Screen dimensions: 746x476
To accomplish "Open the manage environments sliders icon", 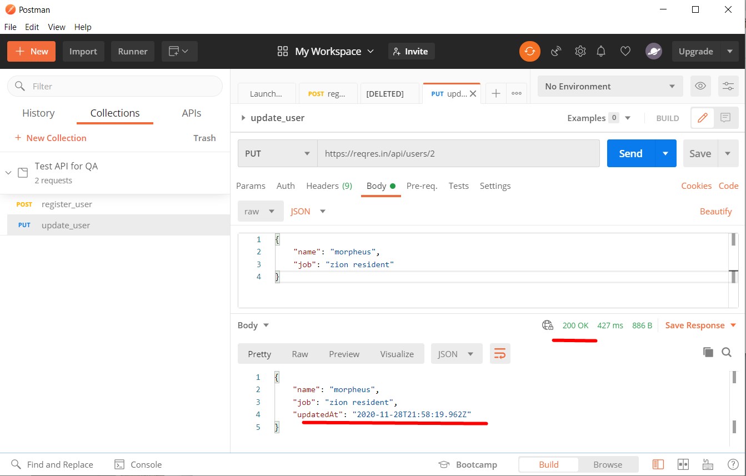I will pos(728,86).
